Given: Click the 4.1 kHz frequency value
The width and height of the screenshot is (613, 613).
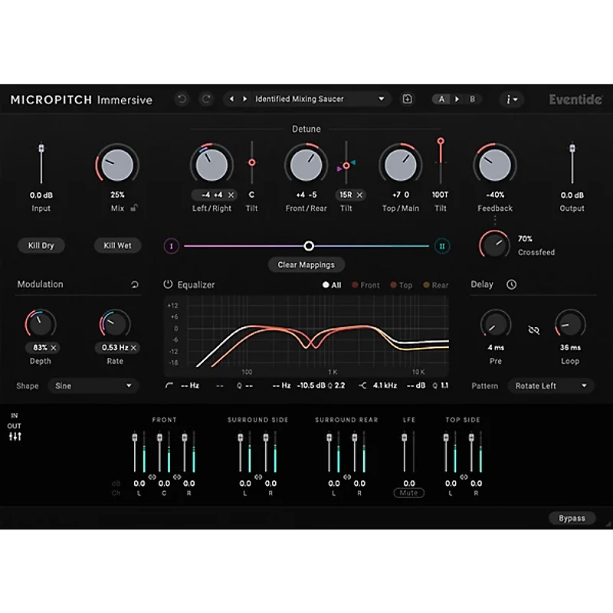Looking at the screenshot, I should click(x=385, y=385).
